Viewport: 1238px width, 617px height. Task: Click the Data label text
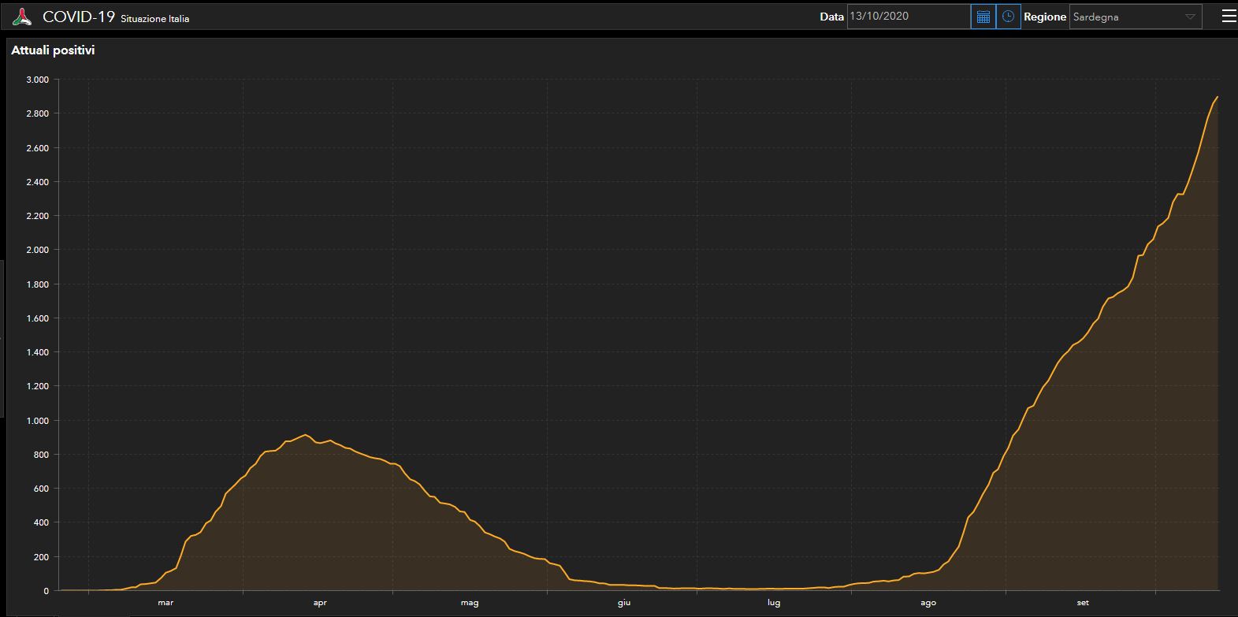coord(831,17)
